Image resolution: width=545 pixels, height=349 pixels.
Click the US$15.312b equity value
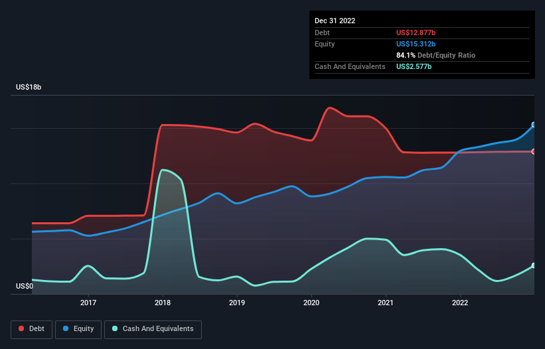click(x=416, y=44)
